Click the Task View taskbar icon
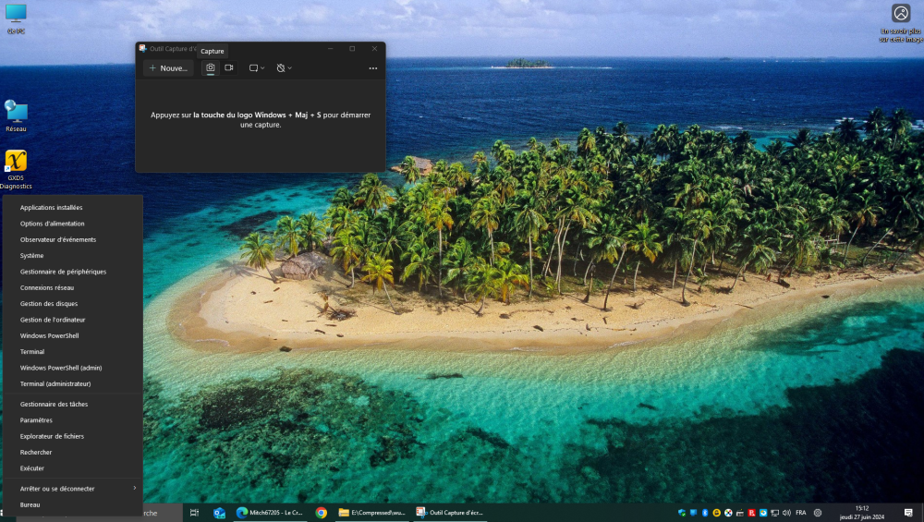The height and width of the screenshot is (522, 924). point(194,512)
